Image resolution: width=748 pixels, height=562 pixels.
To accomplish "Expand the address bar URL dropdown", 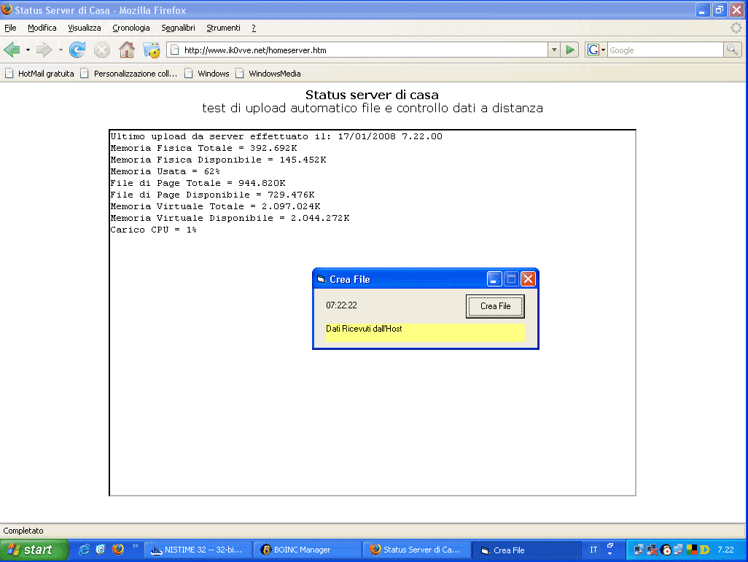I will point(554,50).
